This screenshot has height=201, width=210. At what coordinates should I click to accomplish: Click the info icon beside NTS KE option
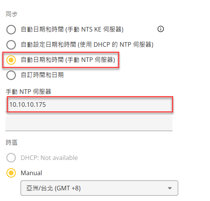pos(161,29)
